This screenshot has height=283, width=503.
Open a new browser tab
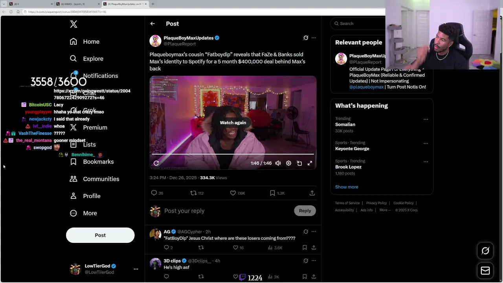point(152,4)
